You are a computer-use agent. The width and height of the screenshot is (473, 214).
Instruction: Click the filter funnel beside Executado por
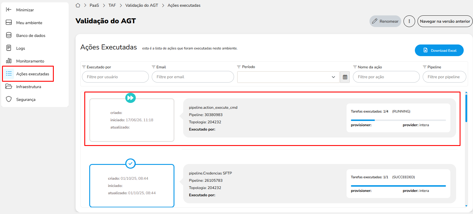point(84,67)
